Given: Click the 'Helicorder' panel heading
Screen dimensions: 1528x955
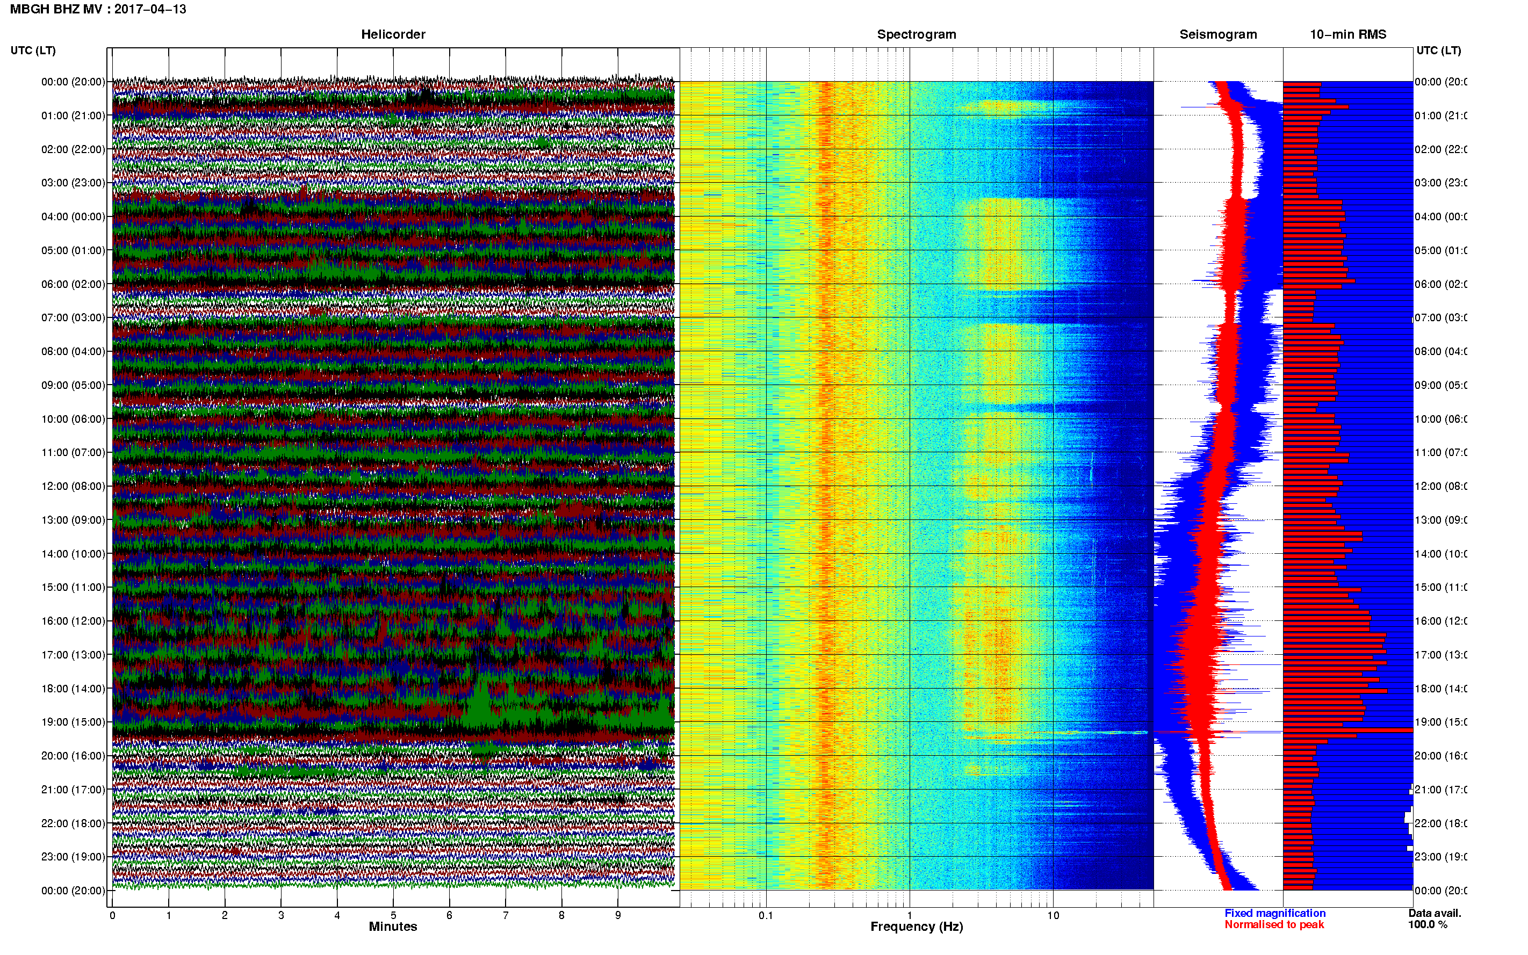Looking at the screenshot, I should click(393, 35).
